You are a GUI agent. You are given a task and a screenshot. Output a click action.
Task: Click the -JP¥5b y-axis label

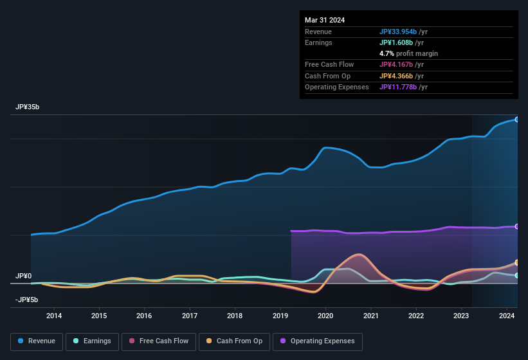tap(26, 300)
